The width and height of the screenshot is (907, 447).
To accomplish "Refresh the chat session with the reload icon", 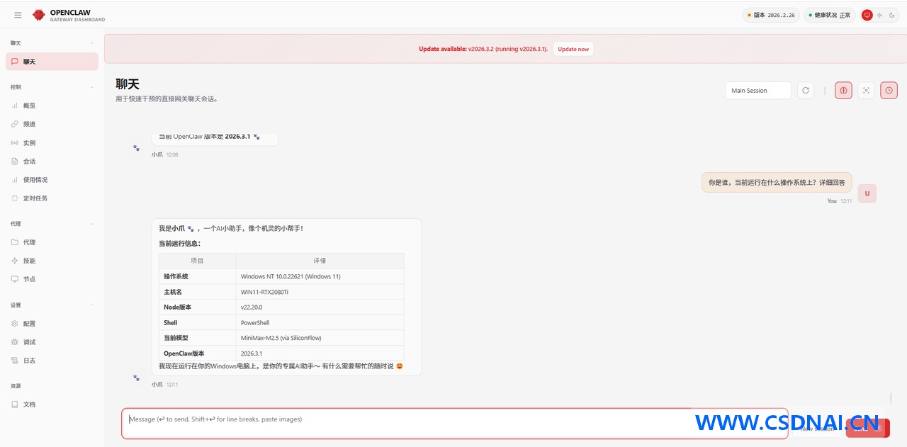I will [x=806, y=91].
